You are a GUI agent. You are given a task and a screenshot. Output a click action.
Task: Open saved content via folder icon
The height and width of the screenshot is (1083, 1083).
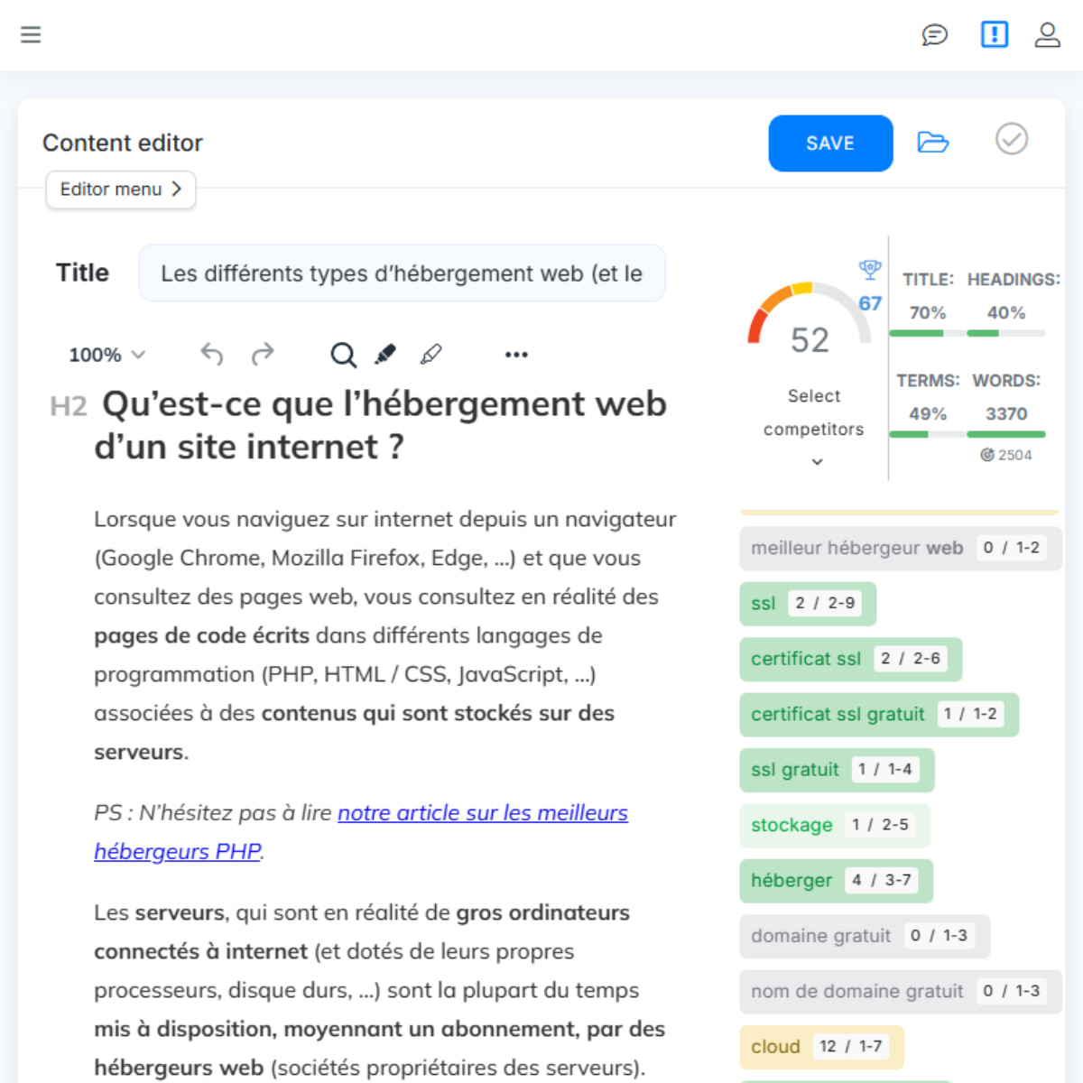click(x=933, y=142)
